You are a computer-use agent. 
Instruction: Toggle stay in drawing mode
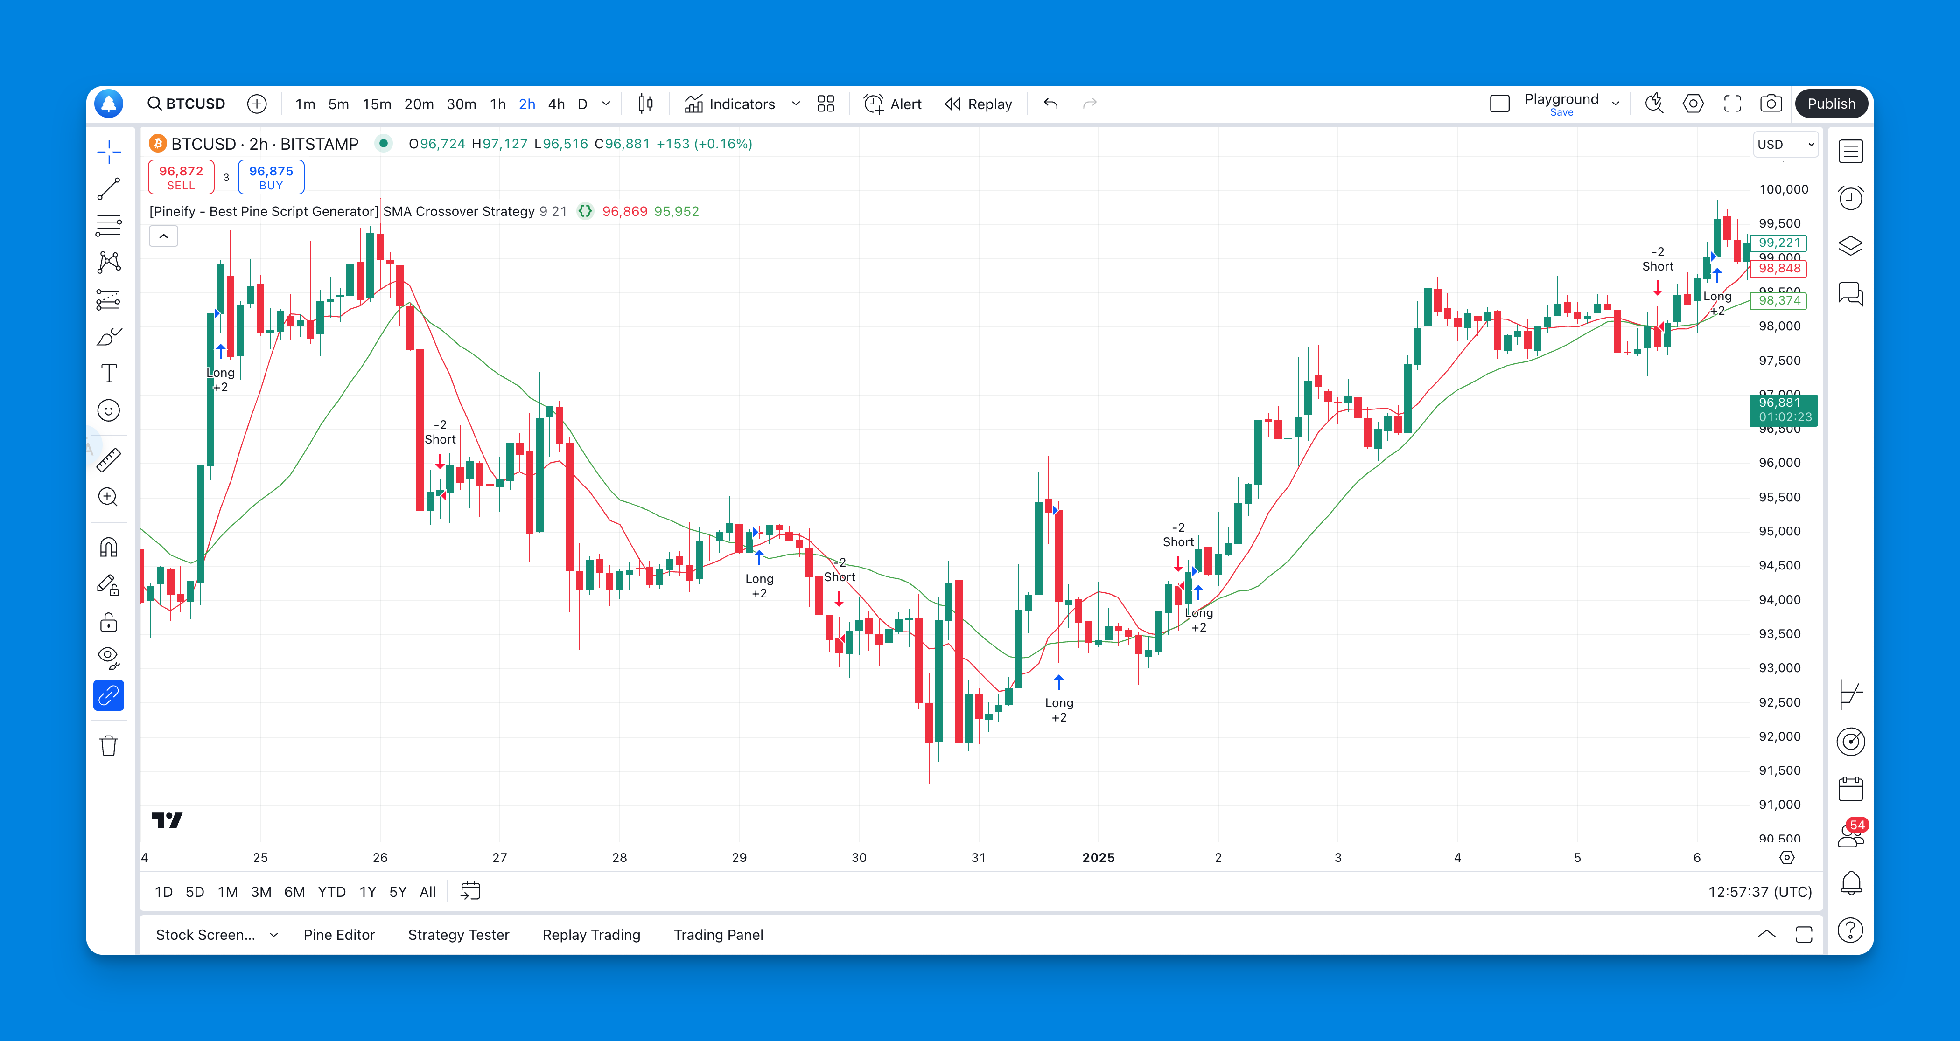[x=109, y=585]
